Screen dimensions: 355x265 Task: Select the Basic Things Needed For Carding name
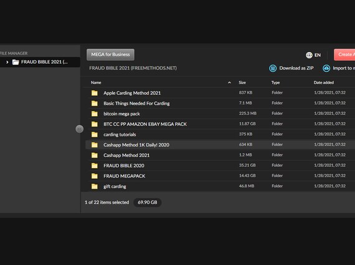coord(136,103)
